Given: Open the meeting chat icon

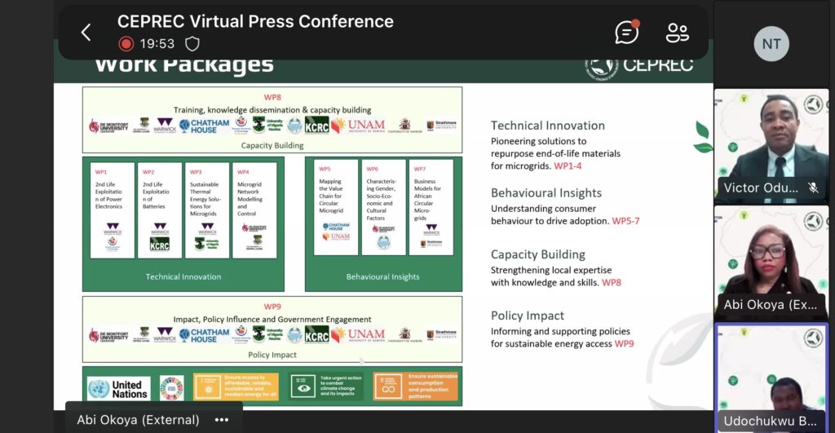Looking at the screenshot, I should coord(627,32).
